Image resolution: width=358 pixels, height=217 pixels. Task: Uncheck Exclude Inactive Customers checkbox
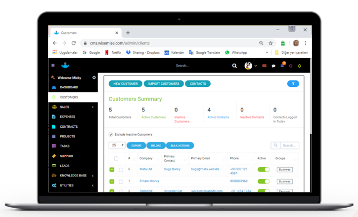(x=111, y=134)
